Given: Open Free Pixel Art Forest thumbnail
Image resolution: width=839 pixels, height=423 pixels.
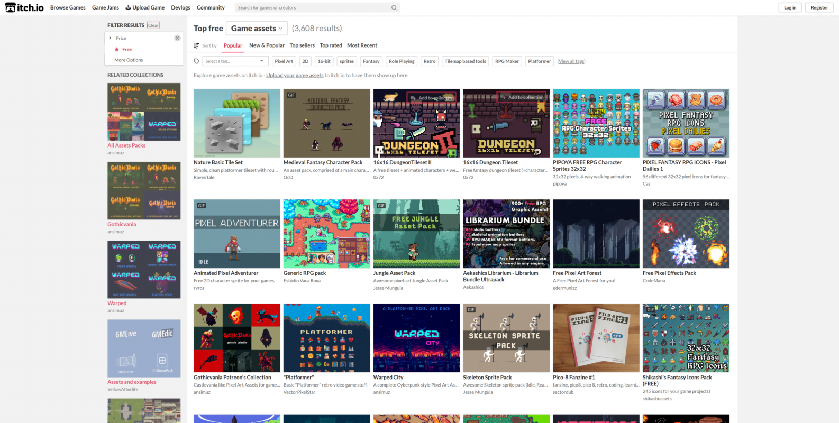Looking at the screenshot, I should point(596,234).
